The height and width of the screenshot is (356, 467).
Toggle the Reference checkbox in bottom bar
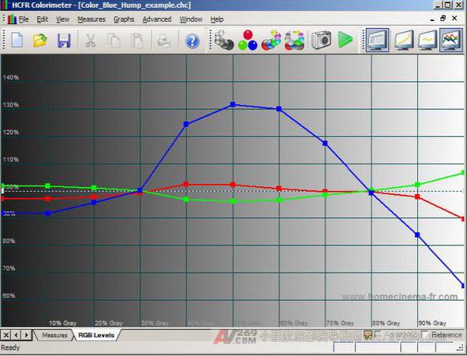point(425,335)
